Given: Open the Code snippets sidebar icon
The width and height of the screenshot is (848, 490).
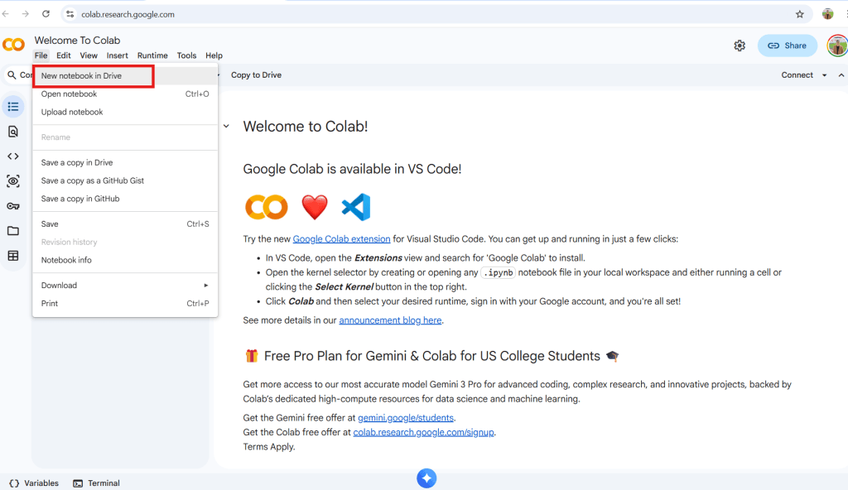Looking at the screenshot, I should [13, 156].
